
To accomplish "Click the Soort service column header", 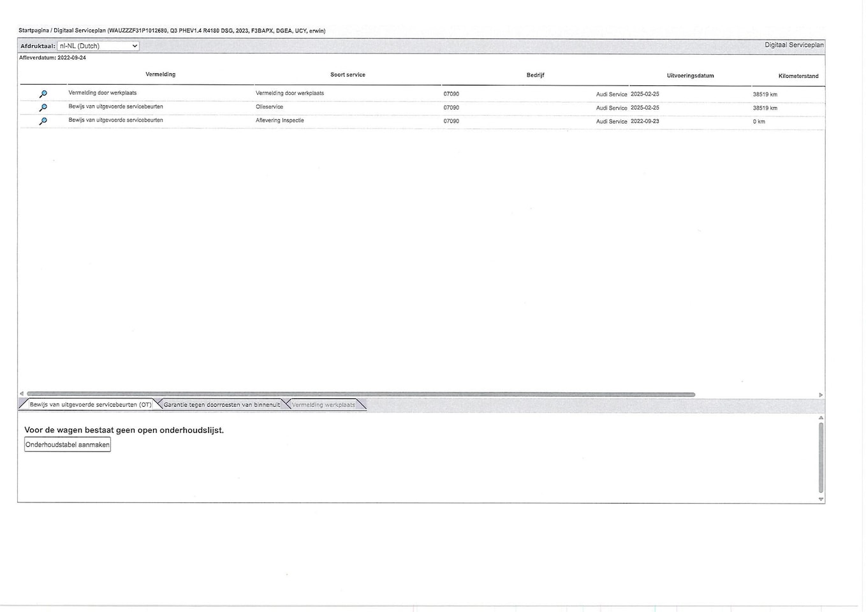I will click(x=348, y=75).
